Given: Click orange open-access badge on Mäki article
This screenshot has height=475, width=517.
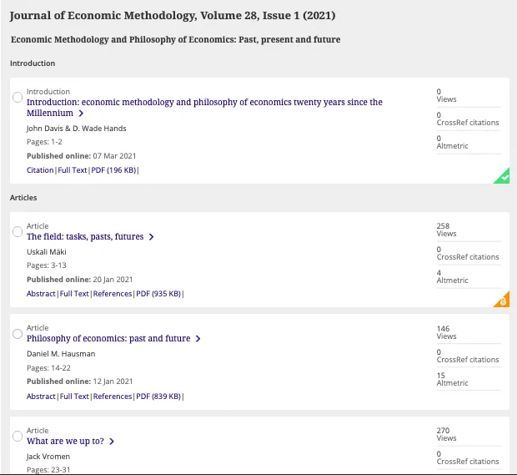Looking at the screenshot, I should click(503, 301).
